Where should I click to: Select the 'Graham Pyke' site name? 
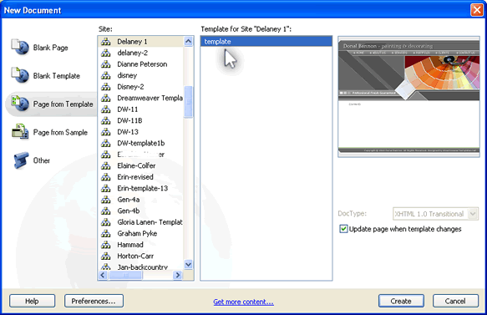pos(137,234)
